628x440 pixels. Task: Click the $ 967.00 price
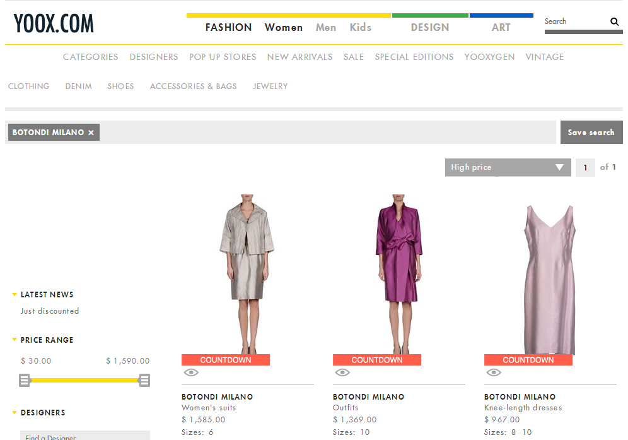click(x=502, y=420)
